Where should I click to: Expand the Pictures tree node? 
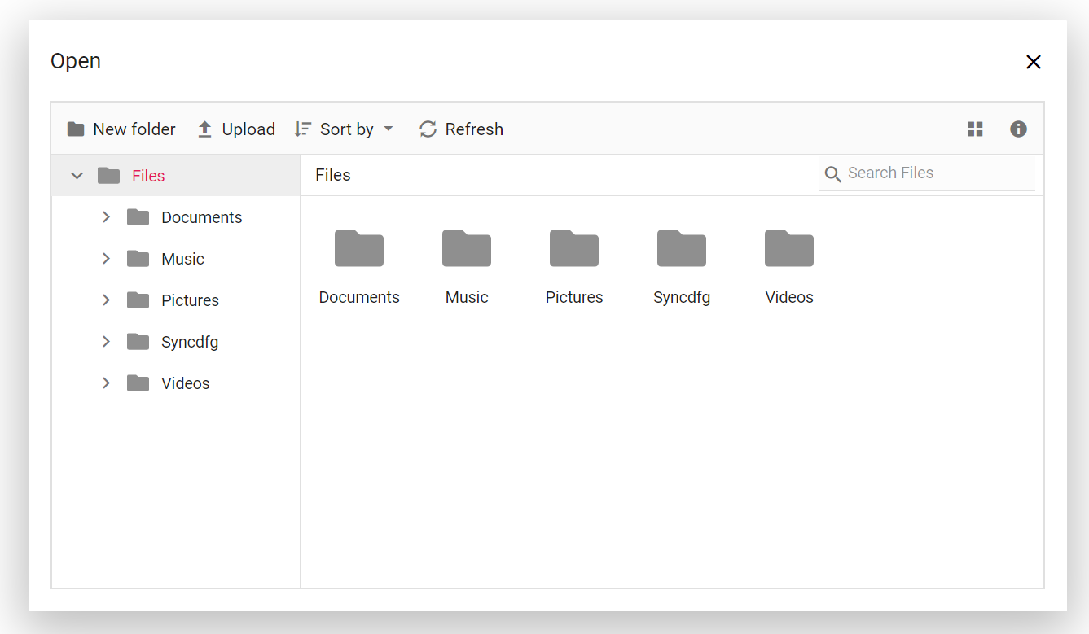click(x=106, y=300)
